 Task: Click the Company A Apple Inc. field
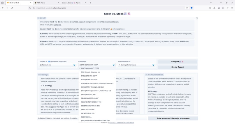point(57,65)
